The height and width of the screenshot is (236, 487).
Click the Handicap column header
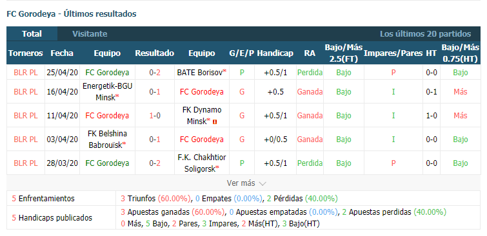[275, 53]
